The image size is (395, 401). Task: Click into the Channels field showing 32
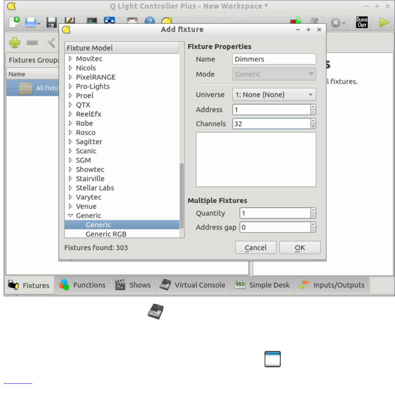click(x=272, y=124)
